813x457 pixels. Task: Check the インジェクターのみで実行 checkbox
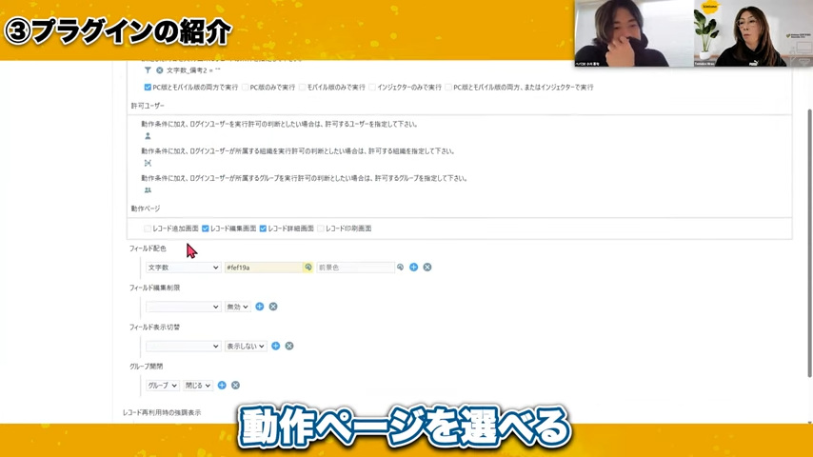tap(372, 88)
